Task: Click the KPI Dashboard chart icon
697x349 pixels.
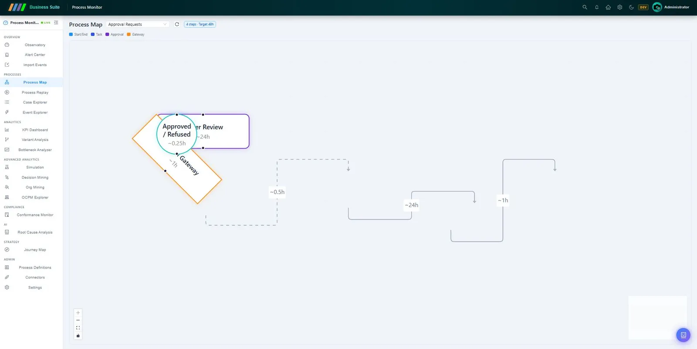Action: point(7,130)
